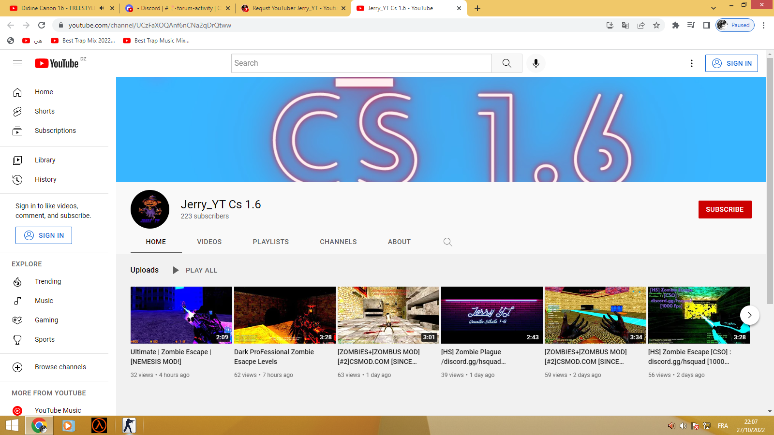The height and width of the screenshot is (435, 774).
Task: Open the YouTube hamburger guide menu
Action: coord(17,63)
